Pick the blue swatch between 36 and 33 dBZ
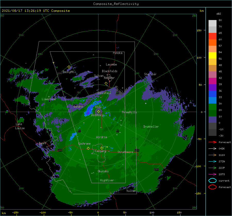 coord(212,94)
